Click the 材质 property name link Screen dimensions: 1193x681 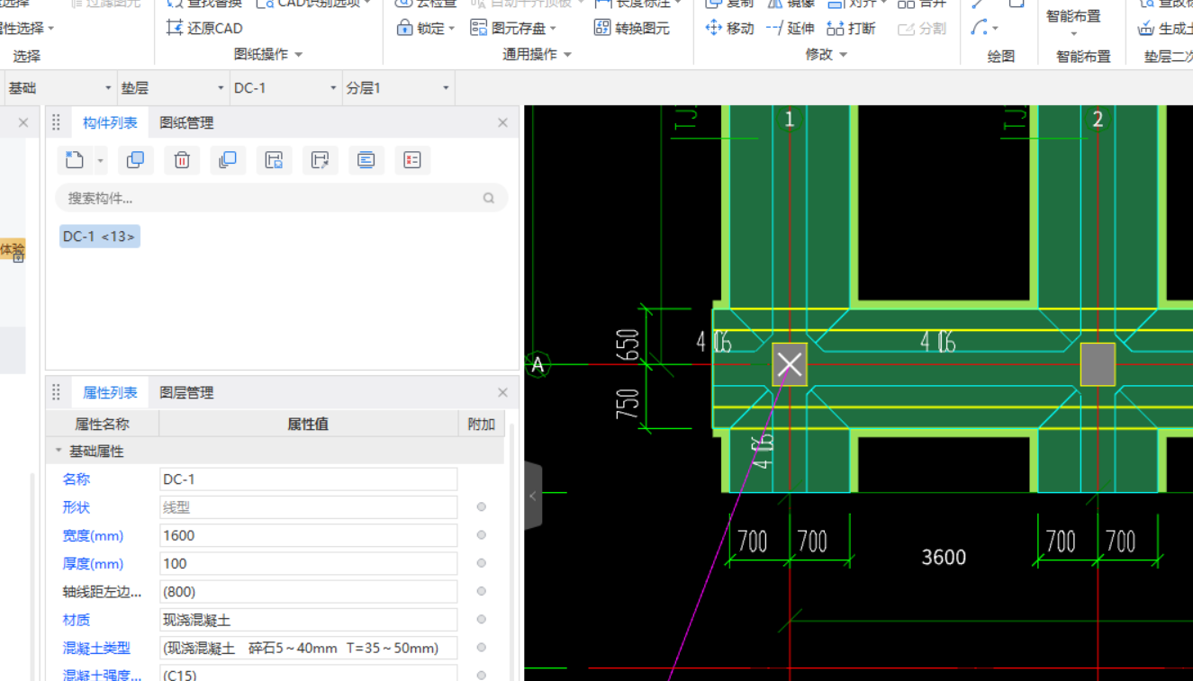pyautogui.click(x=77, y=619)
